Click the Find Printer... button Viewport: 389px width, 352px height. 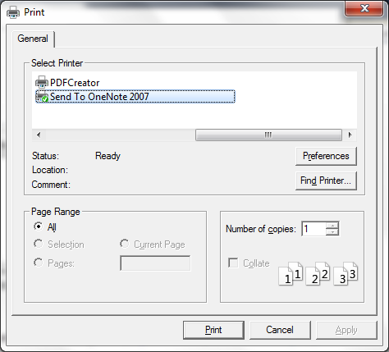(326, 181)
